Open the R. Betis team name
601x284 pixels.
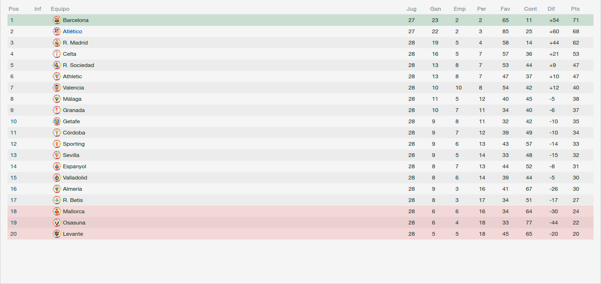(73, 200)
